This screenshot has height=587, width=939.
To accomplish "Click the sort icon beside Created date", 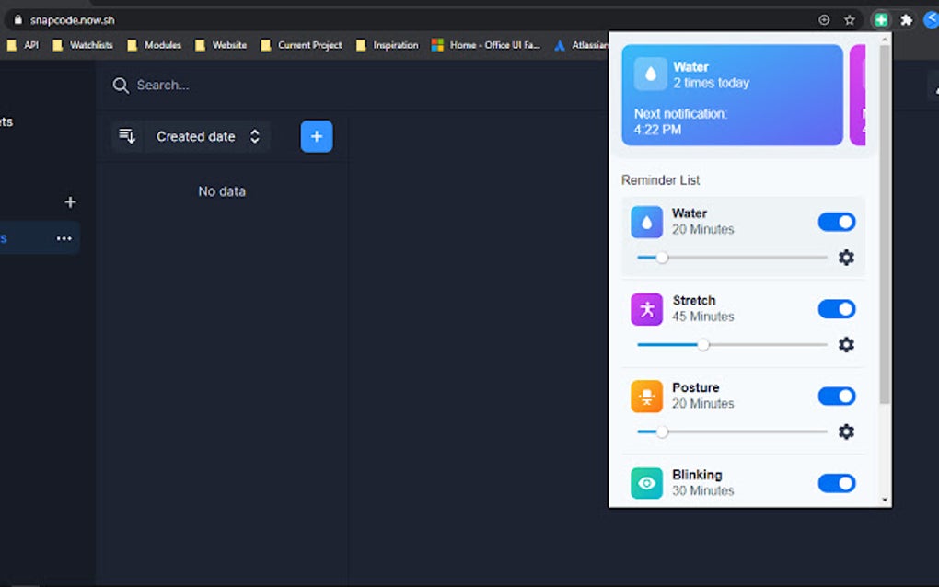I will point(127,135).
